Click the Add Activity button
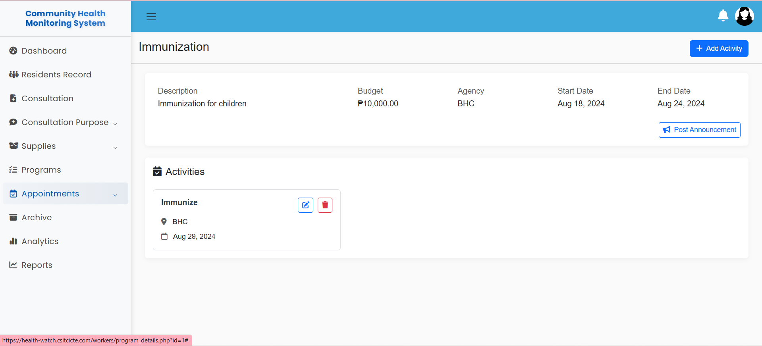The width and height of the screenshot is (762, 346). coord(719,48)
